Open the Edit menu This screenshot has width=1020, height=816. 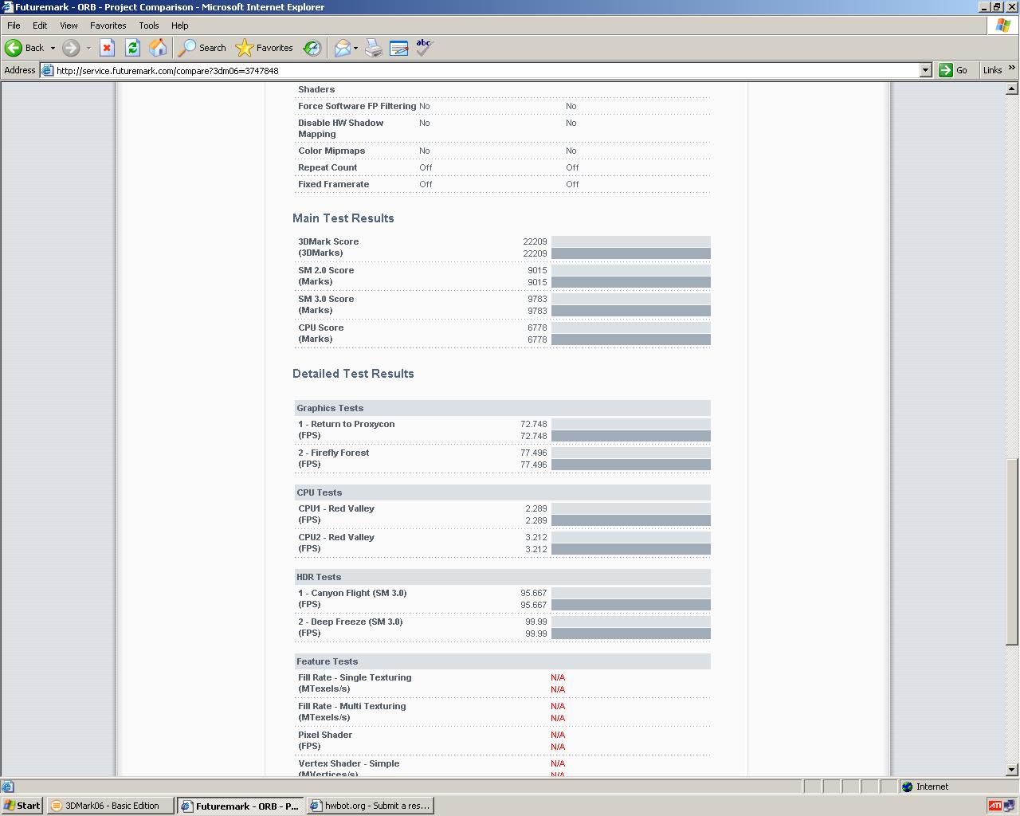pos(40,25)
